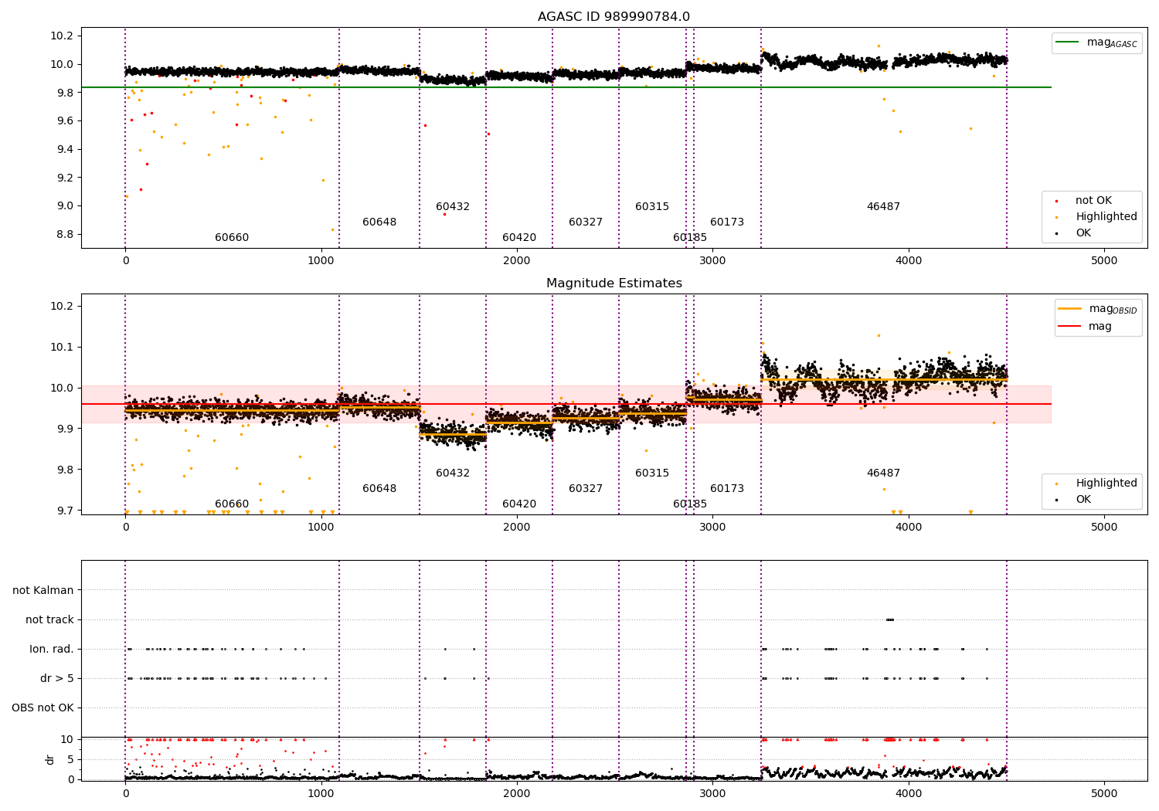Click x-tick '1000' under the bottom plot

click(x=321, y=793)
